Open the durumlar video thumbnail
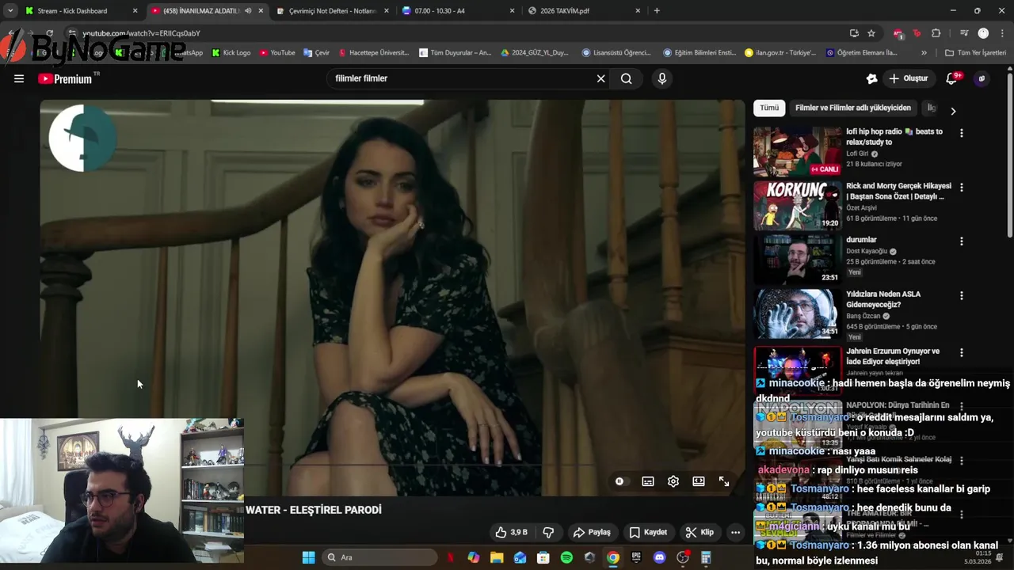Screen dimensions: 1014x570 pos(797,260)
